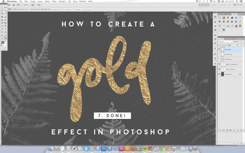245x153 pixels.
Task: Toggle Resize Windows To Fit checkbox
Action: coord(14,9)
